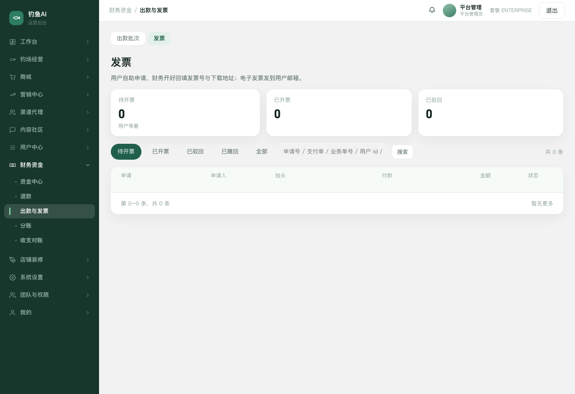Open the notification bell
Screen dimensions: 575x394
click(432, 10)
